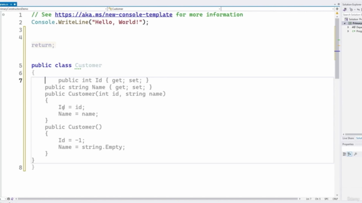This screenshot has width=362, height=203.
Task: Click the Solution Explorer pending changes filter icon
Action: (x=351, y=10)
